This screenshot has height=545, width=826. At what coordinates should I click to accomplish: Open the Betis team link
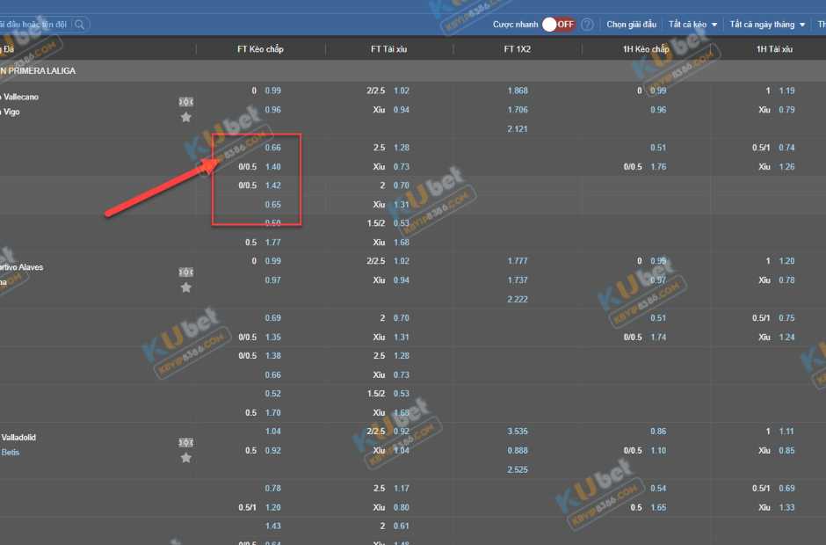pos(10,452)
